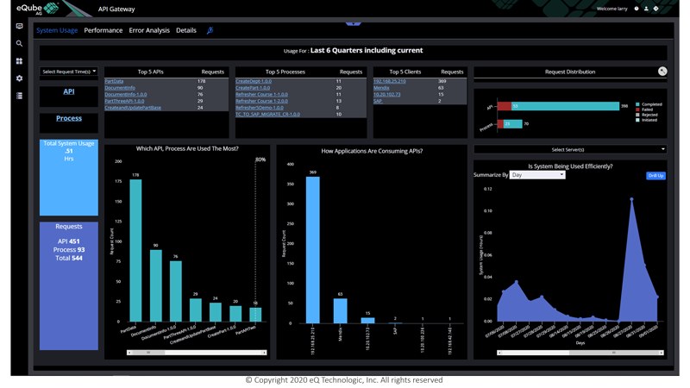
Task: Expand the collapsed header handle at top center
Action: pos(354,24)
